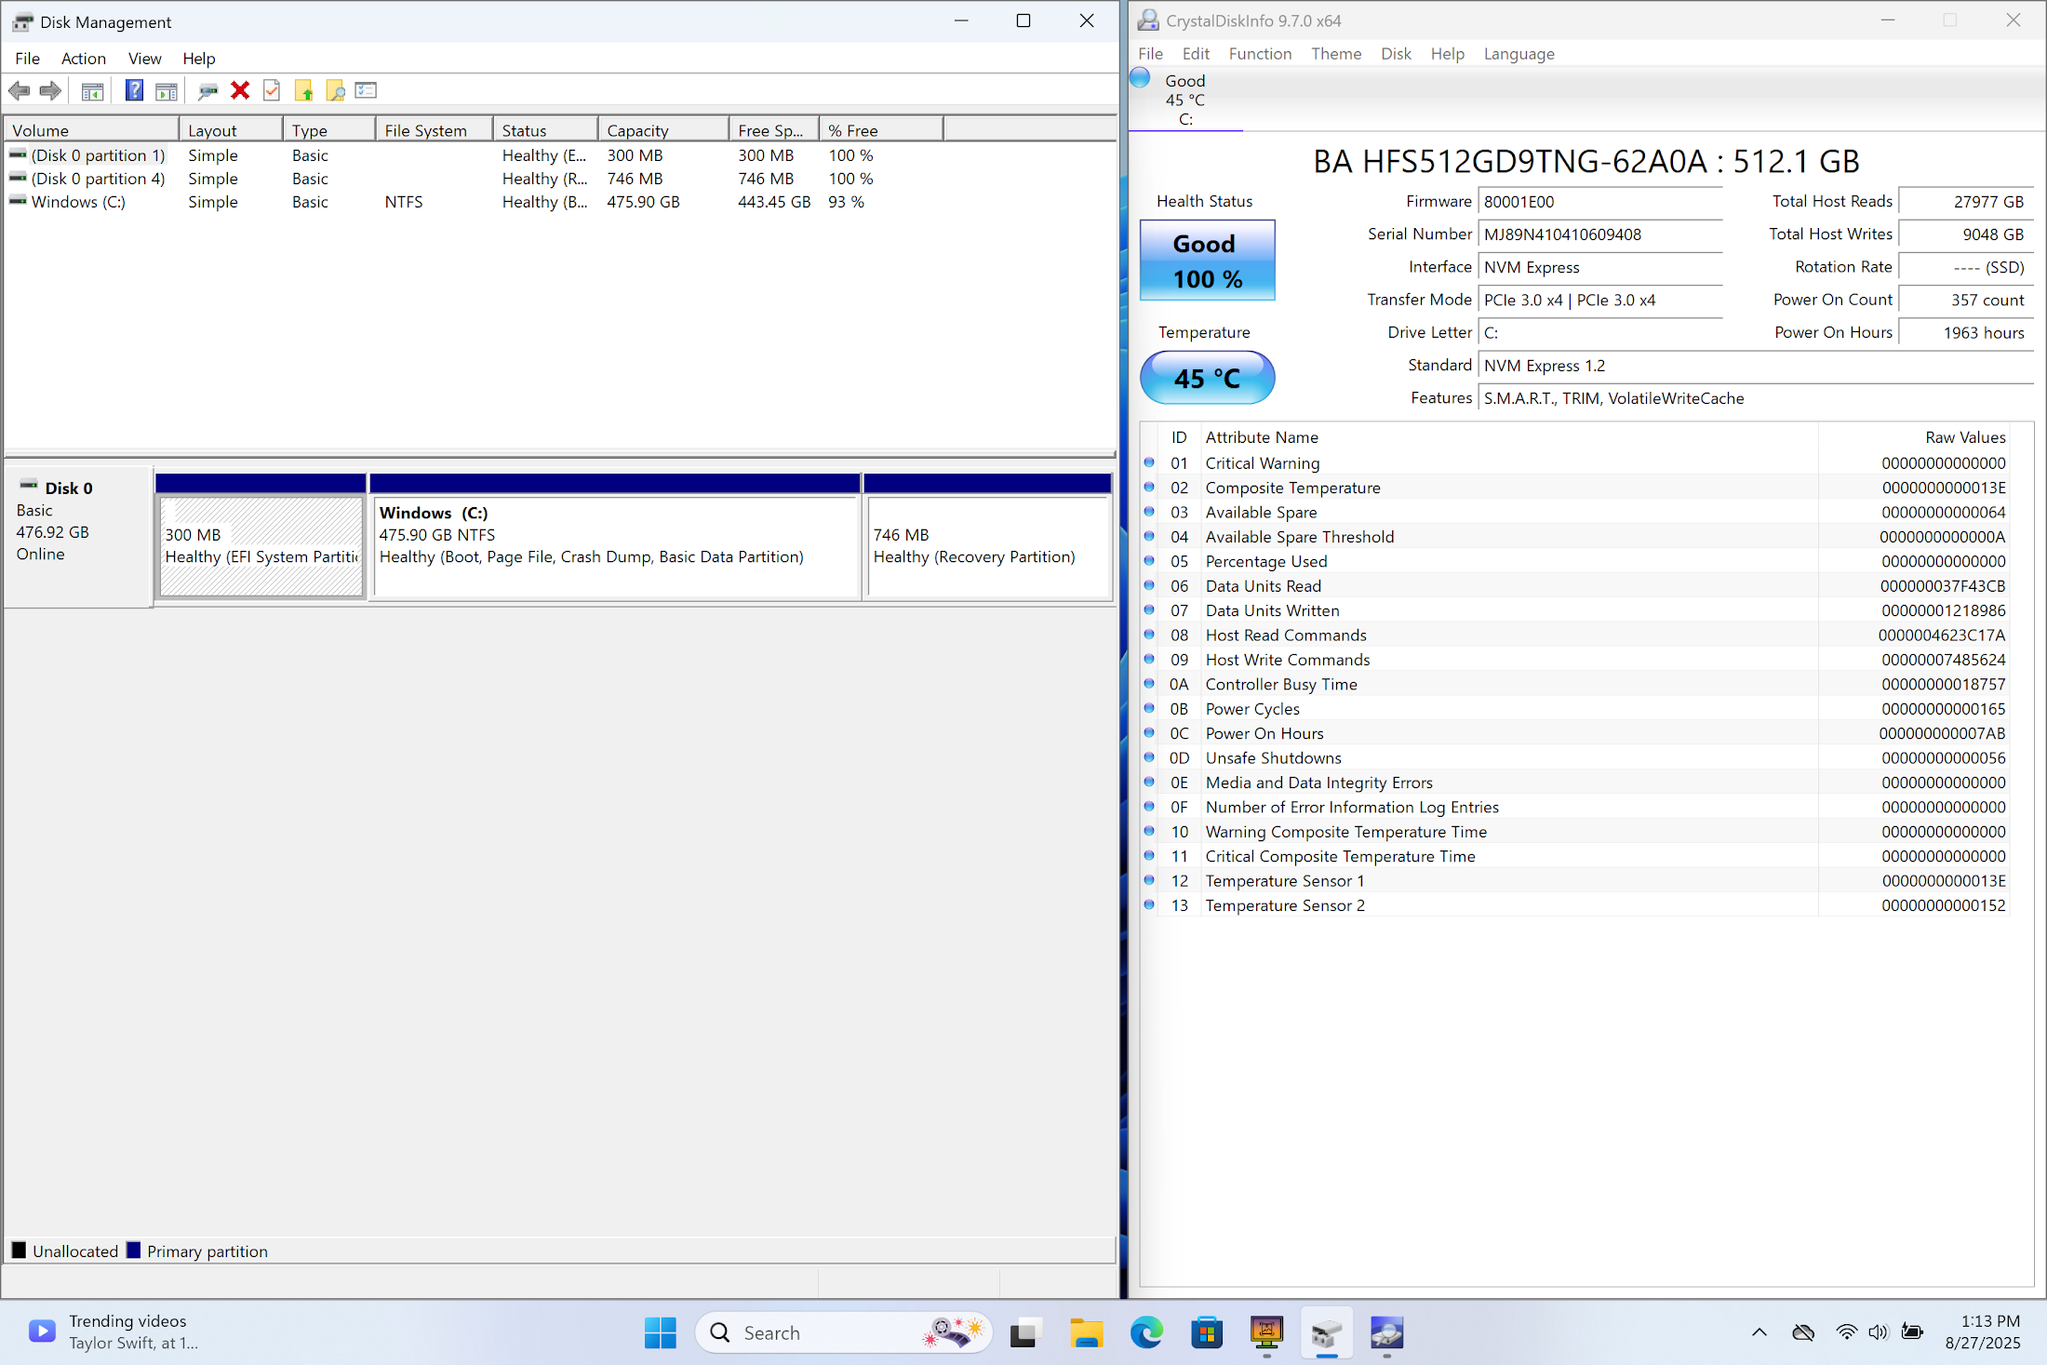
Task: Click the Good 100 % health status button
Action: pos(1207,260)
